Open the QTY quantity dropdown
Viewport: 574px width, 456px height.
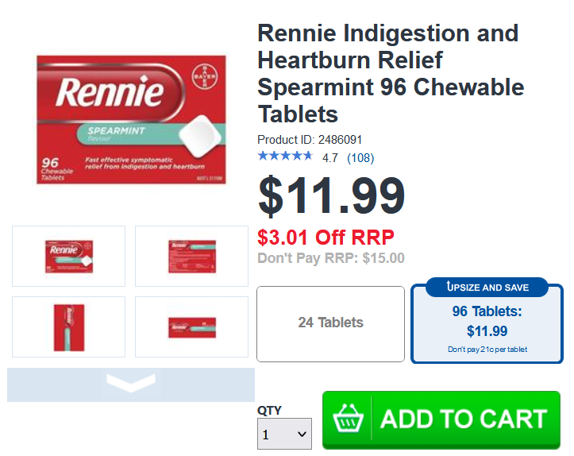284,435
